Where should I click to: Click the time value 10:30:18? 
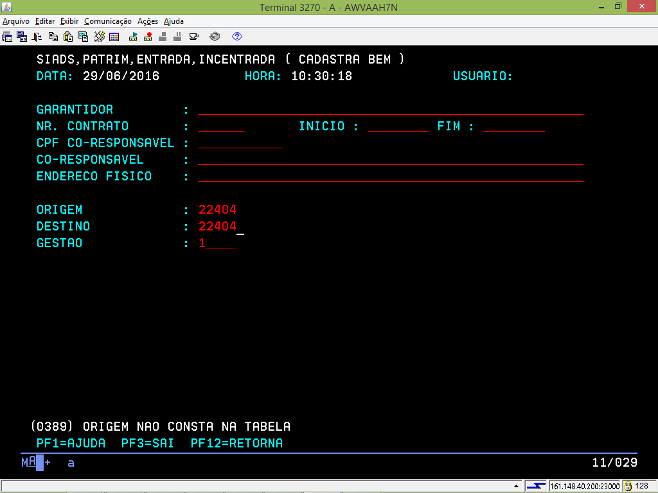(321, 76)
